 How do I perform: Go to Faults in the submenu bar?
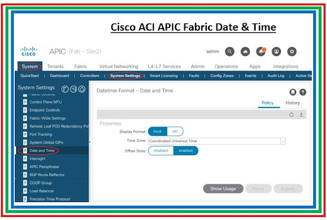tap(194, 76)
